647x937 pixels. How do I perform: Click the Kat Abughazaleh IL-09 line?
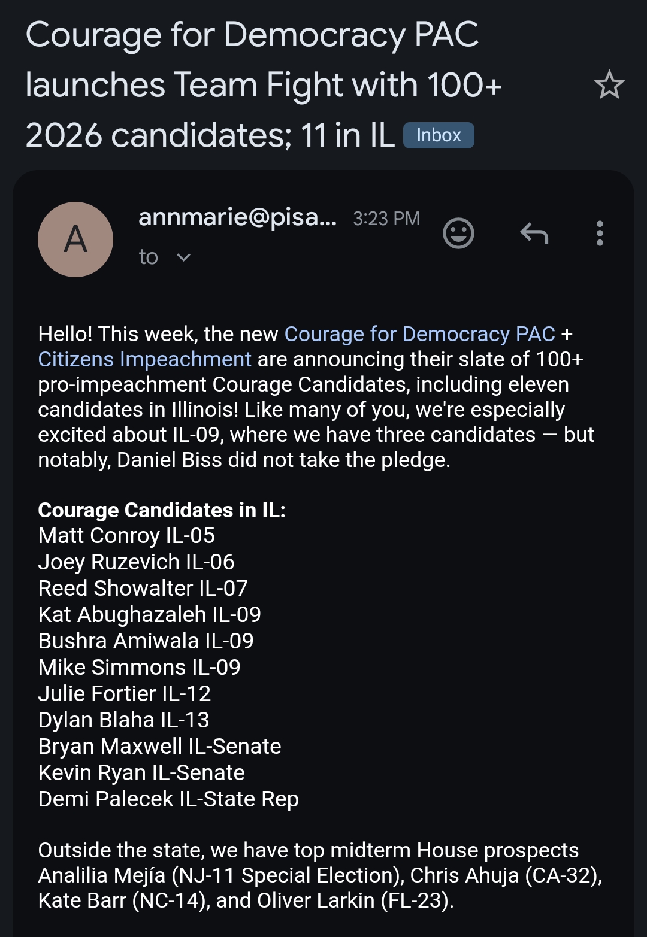(149, 615)
